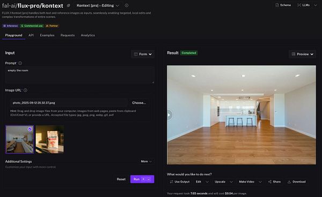Click the arrow button on the result image's left edge
322x197 pixels.
170,115
